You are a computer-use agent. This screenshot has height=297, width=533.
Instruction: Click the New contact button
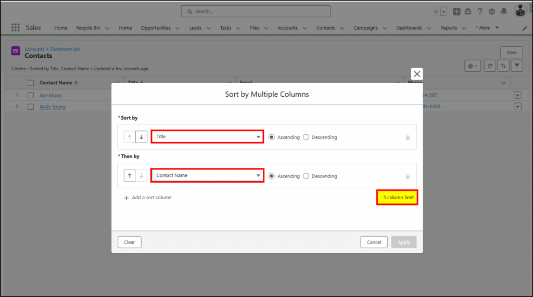pos(511,53)
